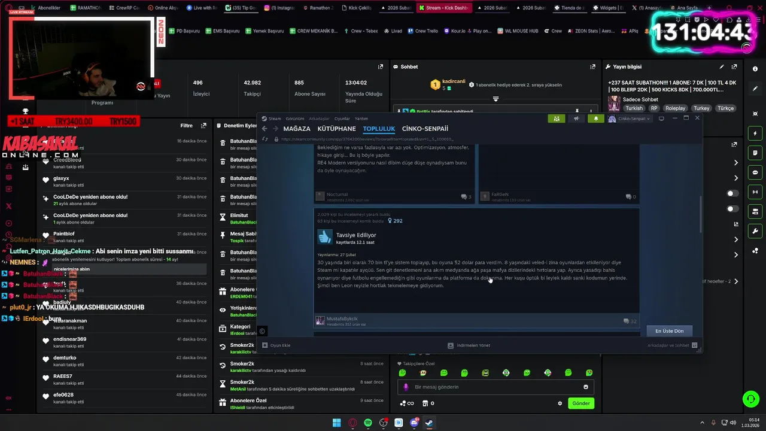Open Arkadaşlar ve Sohbet in Steam
Screen dimensions: 766x431
point(672,345)
